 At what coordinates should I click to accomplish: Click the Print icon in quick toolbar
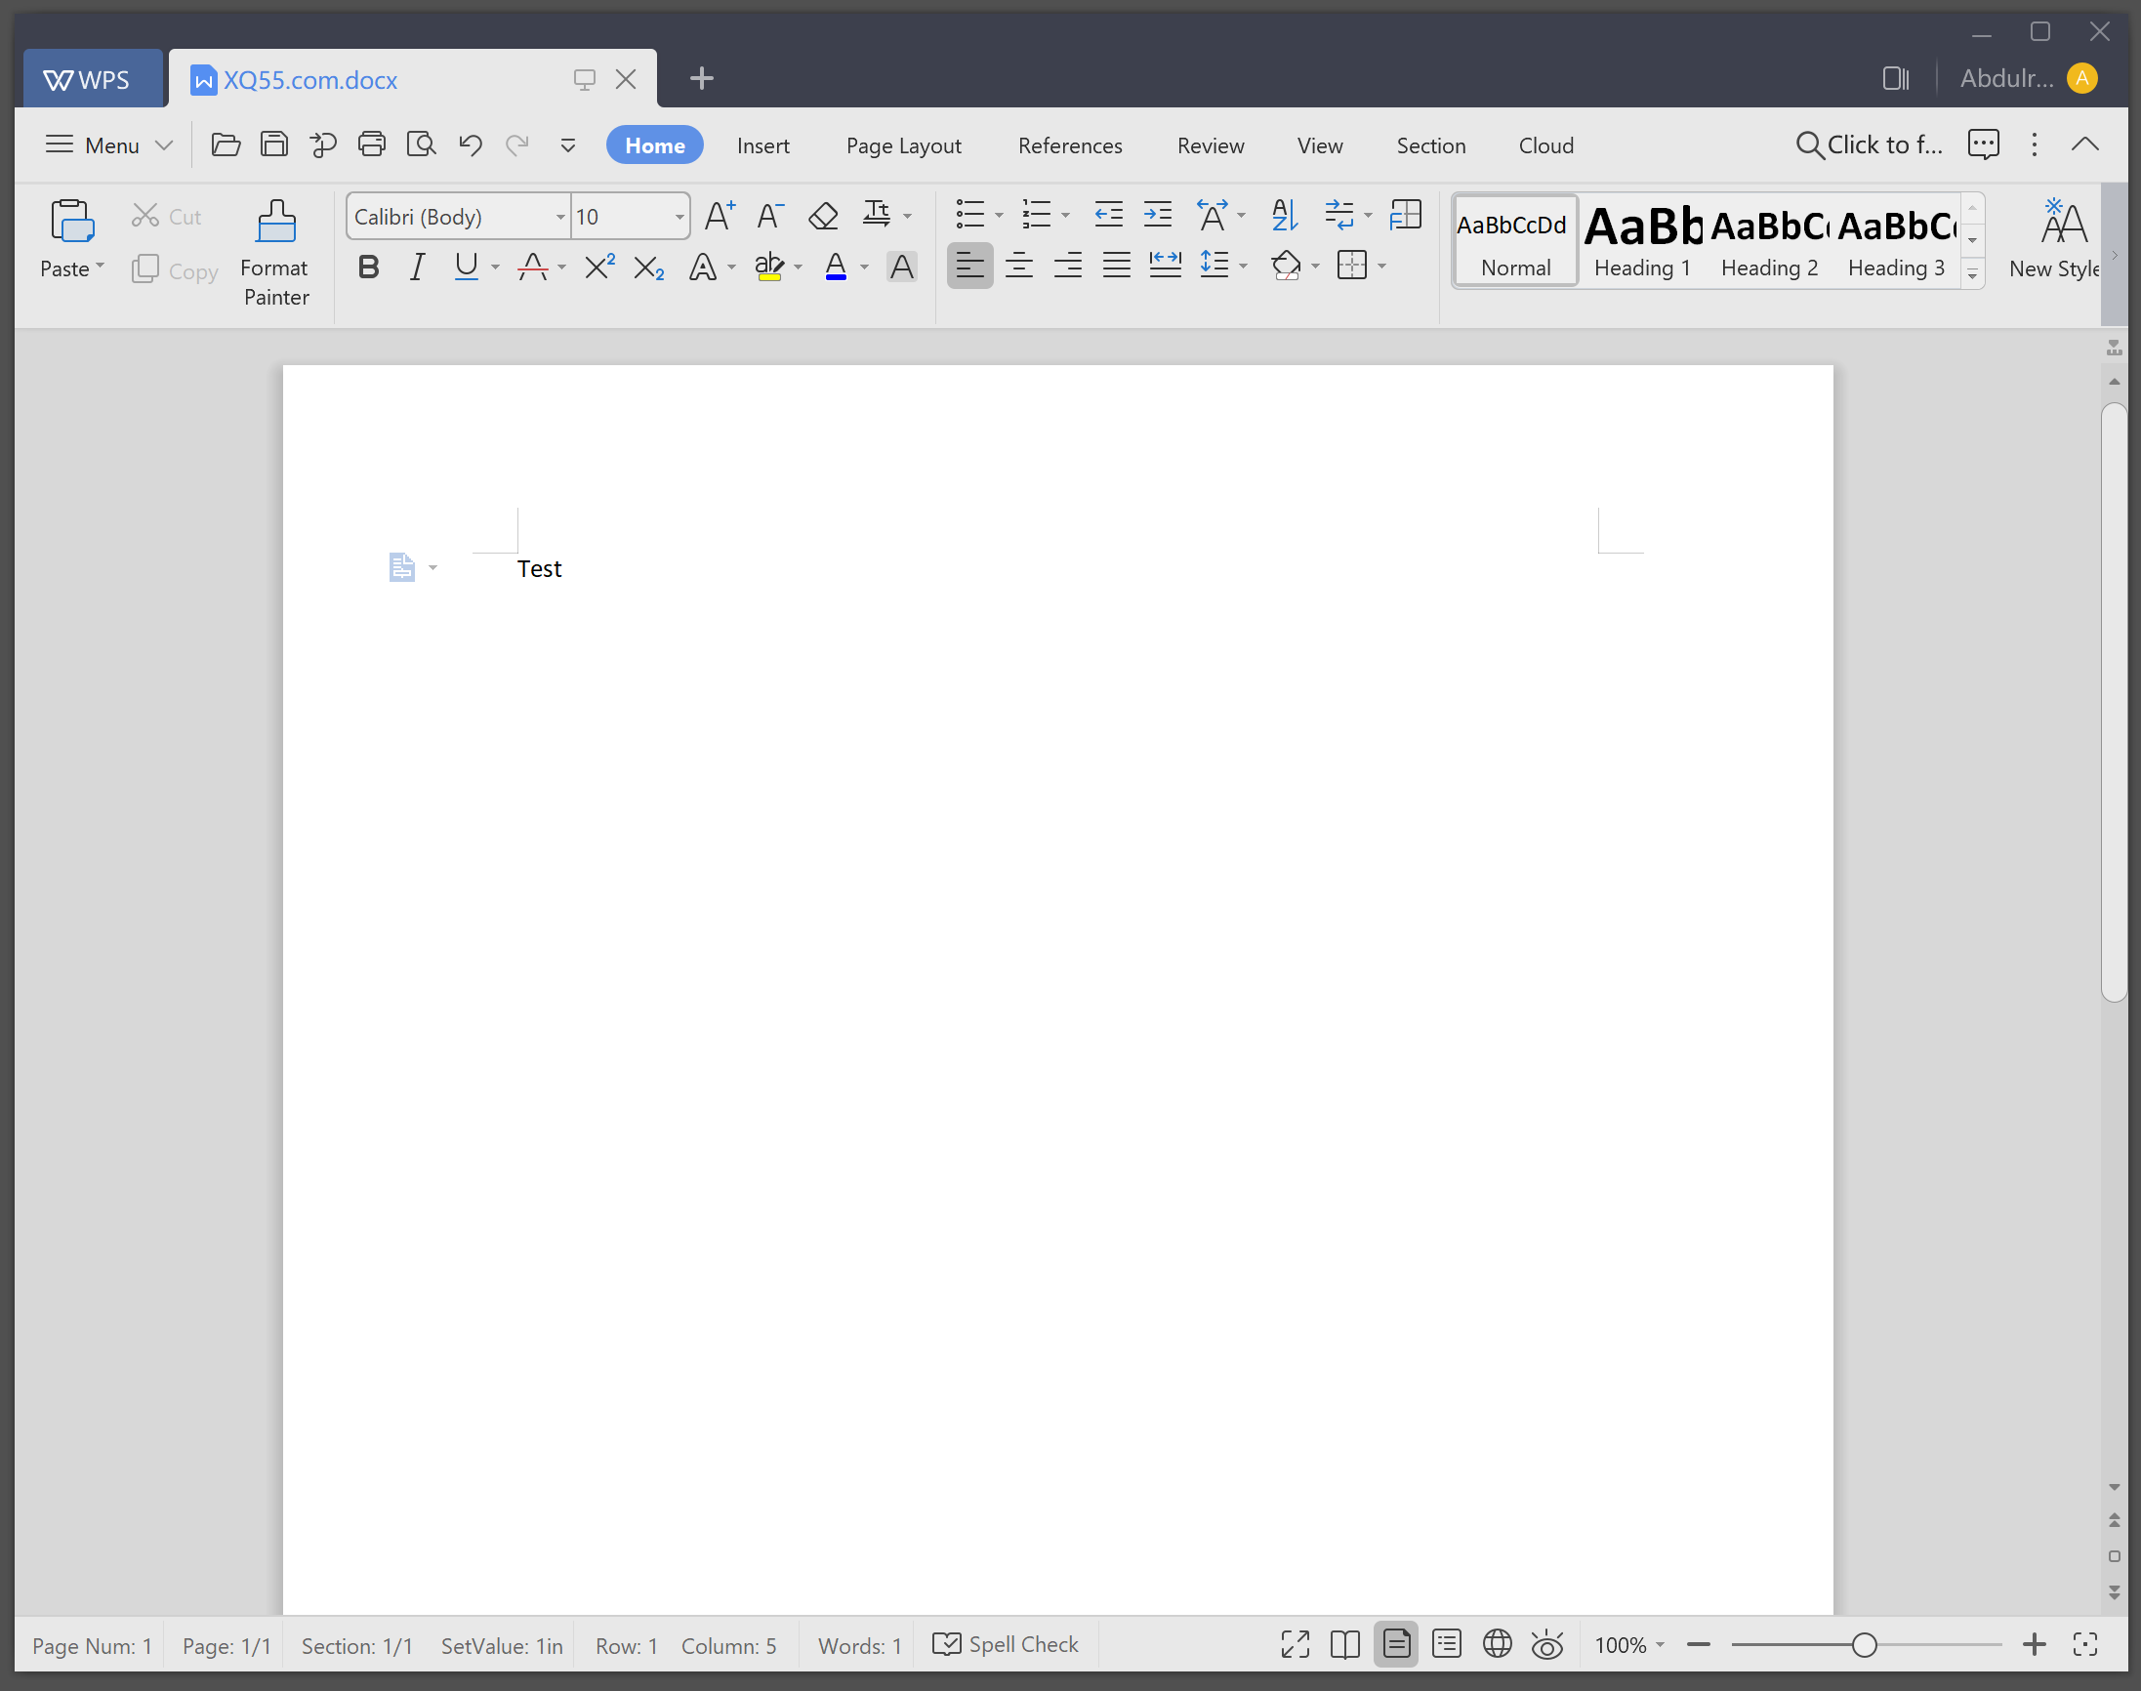371,145
